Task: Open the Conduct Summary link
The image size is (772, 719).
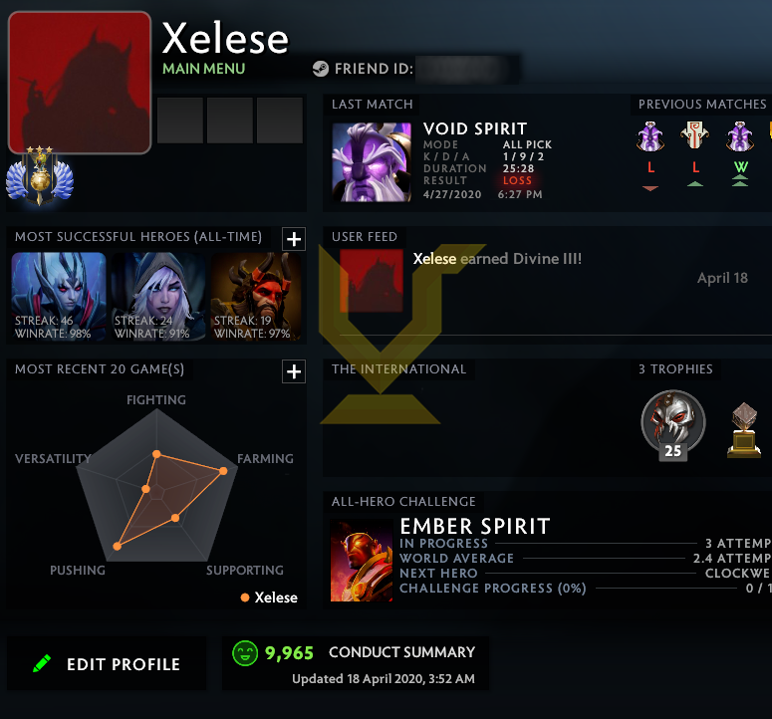Action: (401, 652)
